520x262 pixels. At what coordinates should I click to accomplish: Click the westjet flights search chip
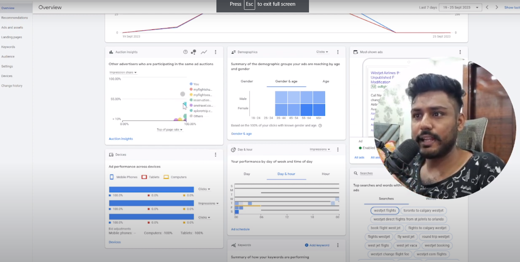385,211
